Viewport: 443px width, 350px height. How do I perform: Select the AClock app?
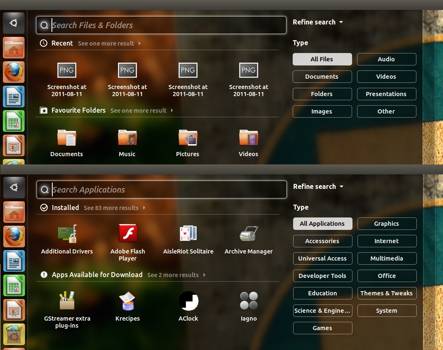(188, 301)
